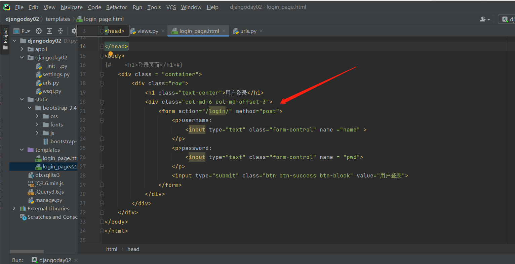The width and height of the screenshot is (515, 264).
Task: Collapse the bootstrap-3.4 folder arrow
Action: coord(30,108)
